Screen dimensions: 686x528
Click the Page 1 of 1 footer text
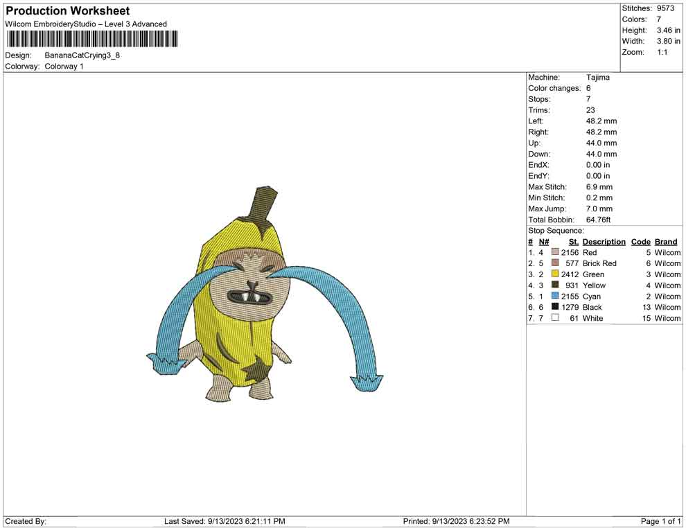click(660, 521)
